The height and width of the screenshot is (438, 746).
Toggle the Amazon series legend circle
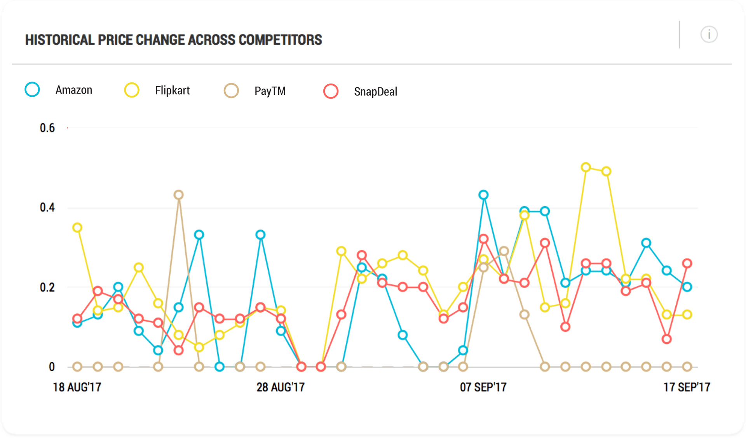[32, 89]
